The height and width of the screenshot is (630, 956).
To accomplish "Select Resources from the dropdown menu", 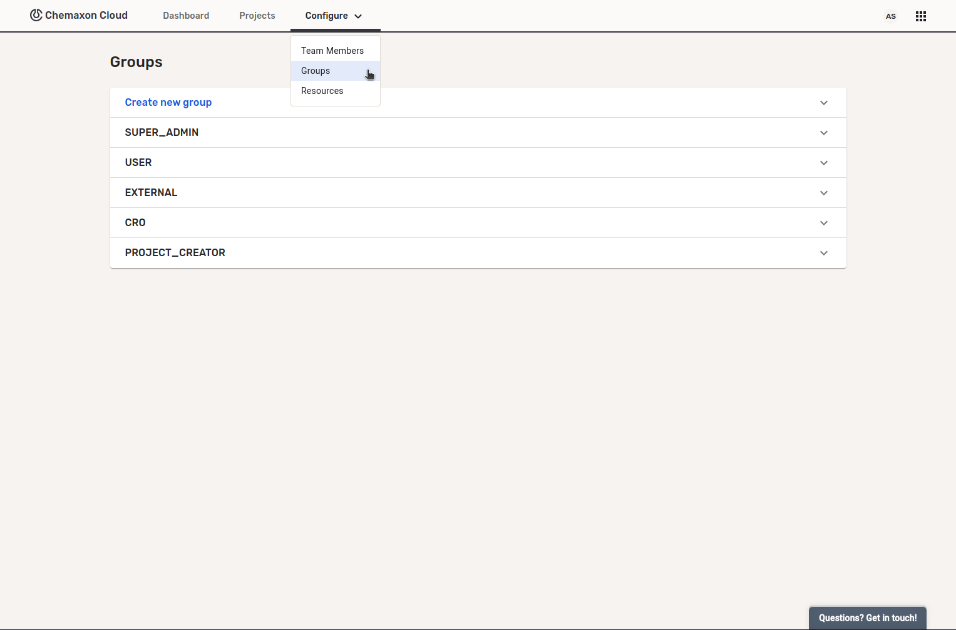I will 322,91.
